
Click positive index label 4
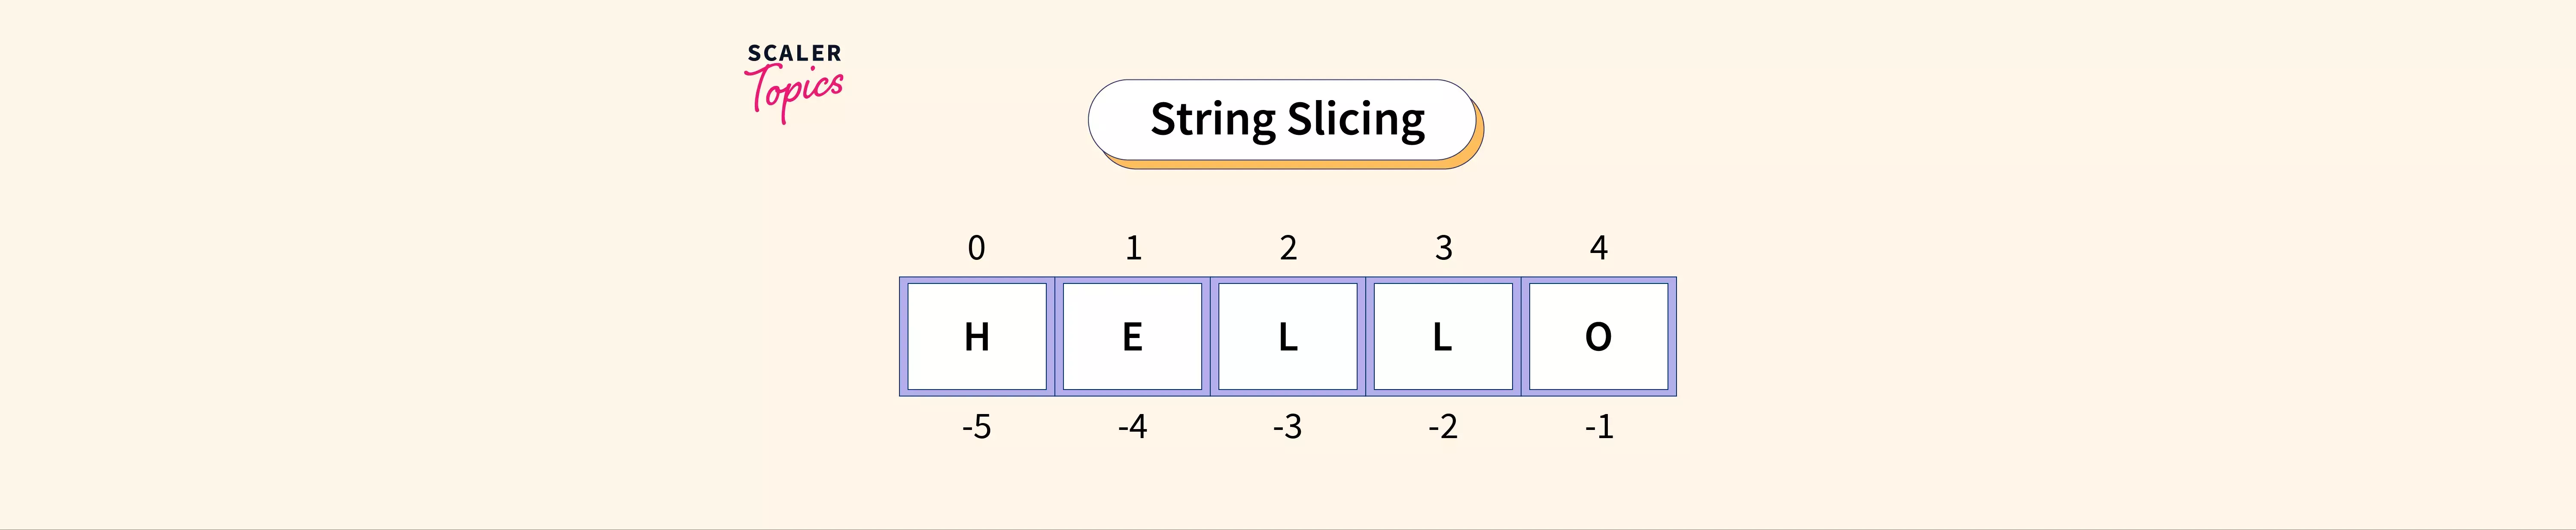1599,248
